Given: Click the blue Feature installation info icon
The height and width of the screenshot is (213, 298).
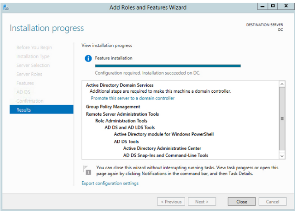Looking at the screenshot, I should click(x=88, y=58).
